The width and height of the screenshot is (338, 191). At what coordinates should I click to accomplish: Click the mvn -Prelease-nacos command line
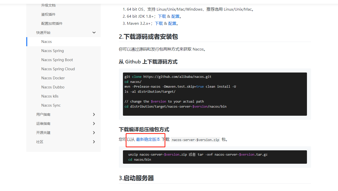180,86
